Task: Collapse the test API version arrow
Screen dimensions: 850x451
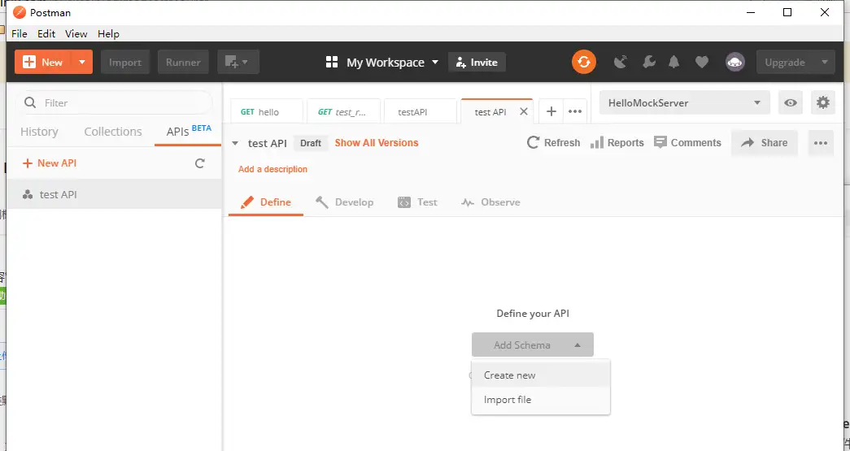Action: (235, 143)
